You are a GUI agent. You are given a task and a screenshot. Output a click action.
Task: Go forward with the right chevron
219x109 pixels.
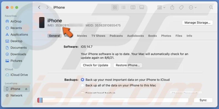pyautogui.click(x=47, y=7)
